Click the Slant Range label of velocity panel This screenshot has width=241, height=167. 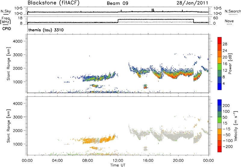[x=8, y=126]
